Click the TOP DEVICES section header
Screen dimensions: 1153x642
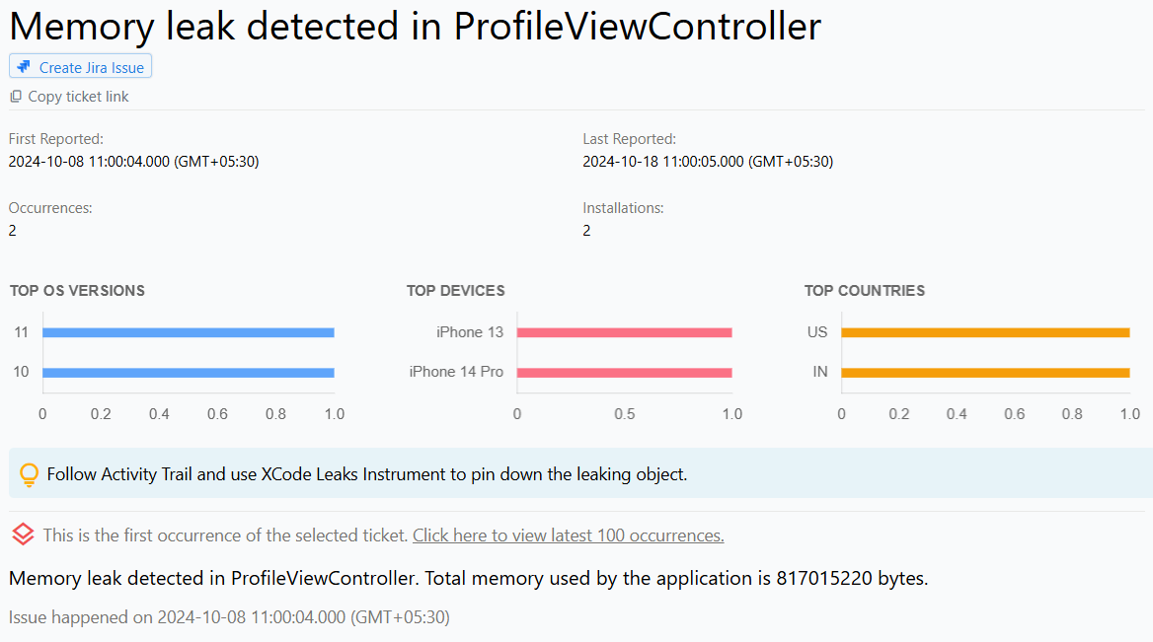coord(455,291)
